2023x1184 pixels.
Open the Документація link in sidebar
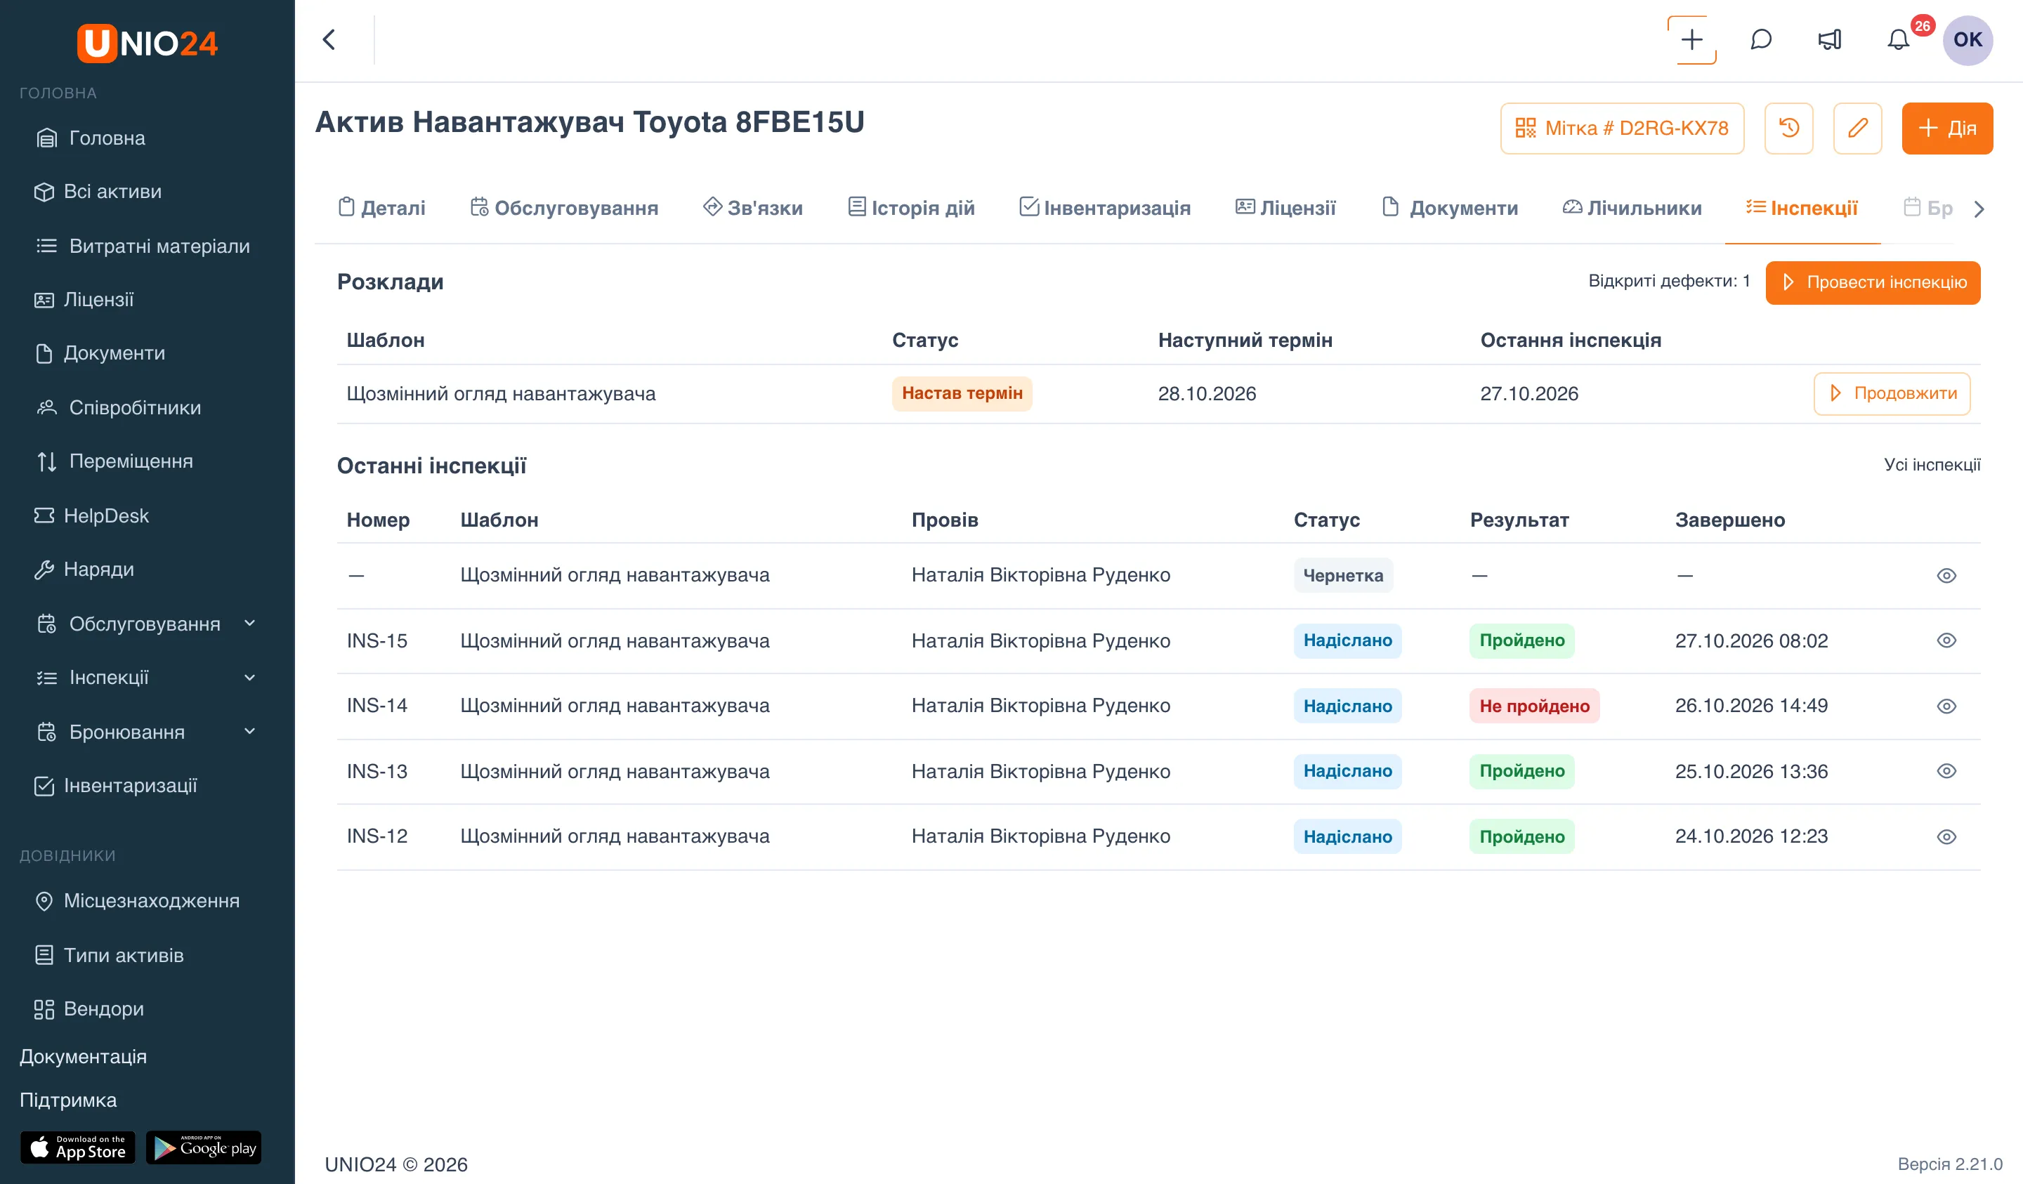[x=83, y=1056]
